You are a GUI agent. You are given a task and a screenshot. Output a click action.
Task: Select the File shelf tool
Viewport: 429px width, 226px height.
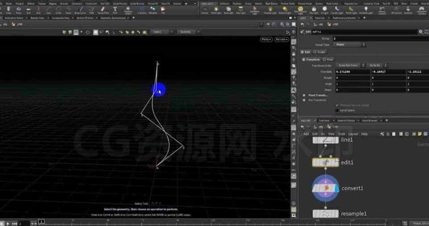point(163,10)
